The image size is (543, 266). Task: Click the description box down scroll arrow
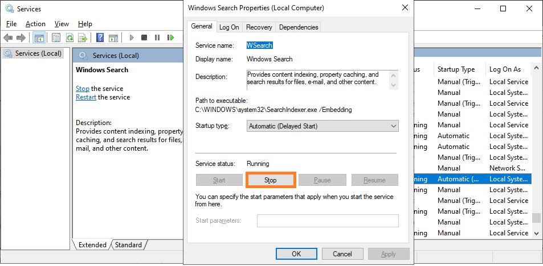coord(393,85)
